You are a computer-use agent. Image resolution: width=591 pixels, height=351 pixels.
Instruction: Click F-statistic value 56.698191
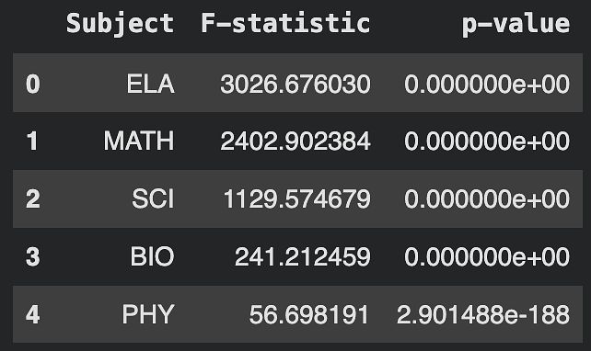309,314
